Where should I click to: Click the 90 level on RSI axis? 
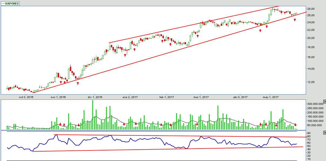309,133
